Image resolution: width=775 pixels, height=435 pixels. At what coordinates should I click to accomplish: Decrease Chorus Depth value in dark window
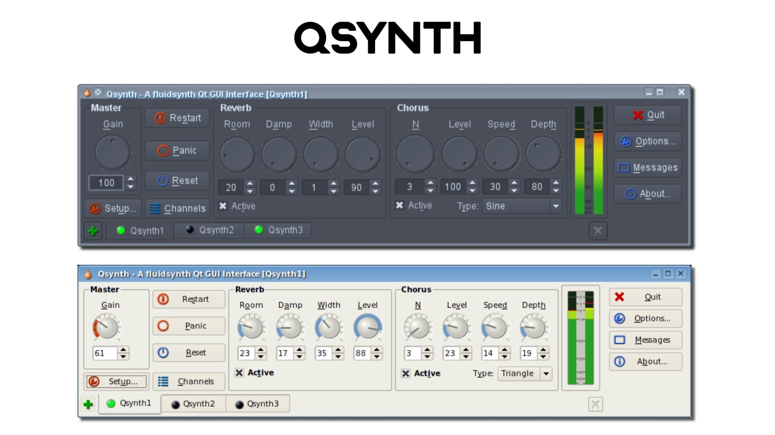(x=556, y=191)
